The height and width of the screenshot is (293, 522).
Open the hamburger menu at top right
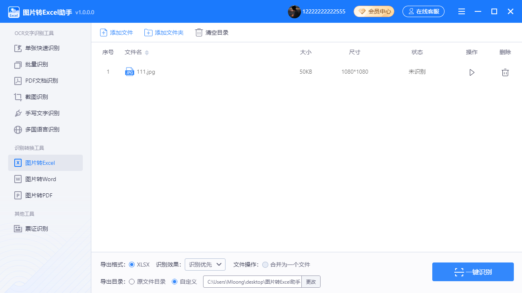(x=462, y=11)
